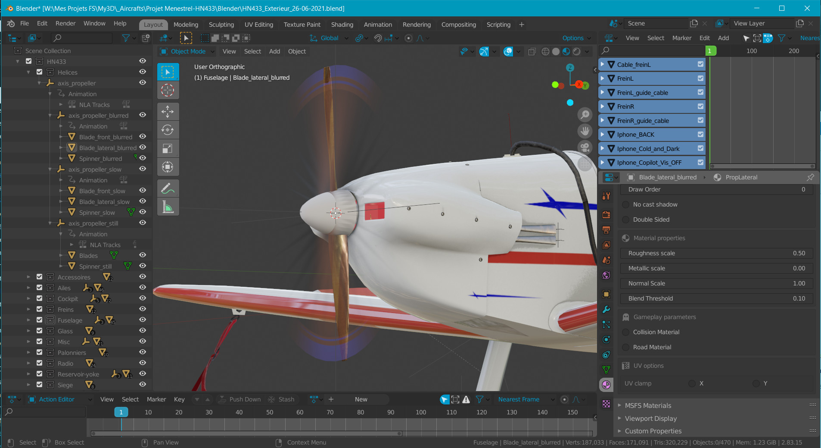Open the Action Editor mode dropdown
The image size is (821, 448).
(60, 399)
